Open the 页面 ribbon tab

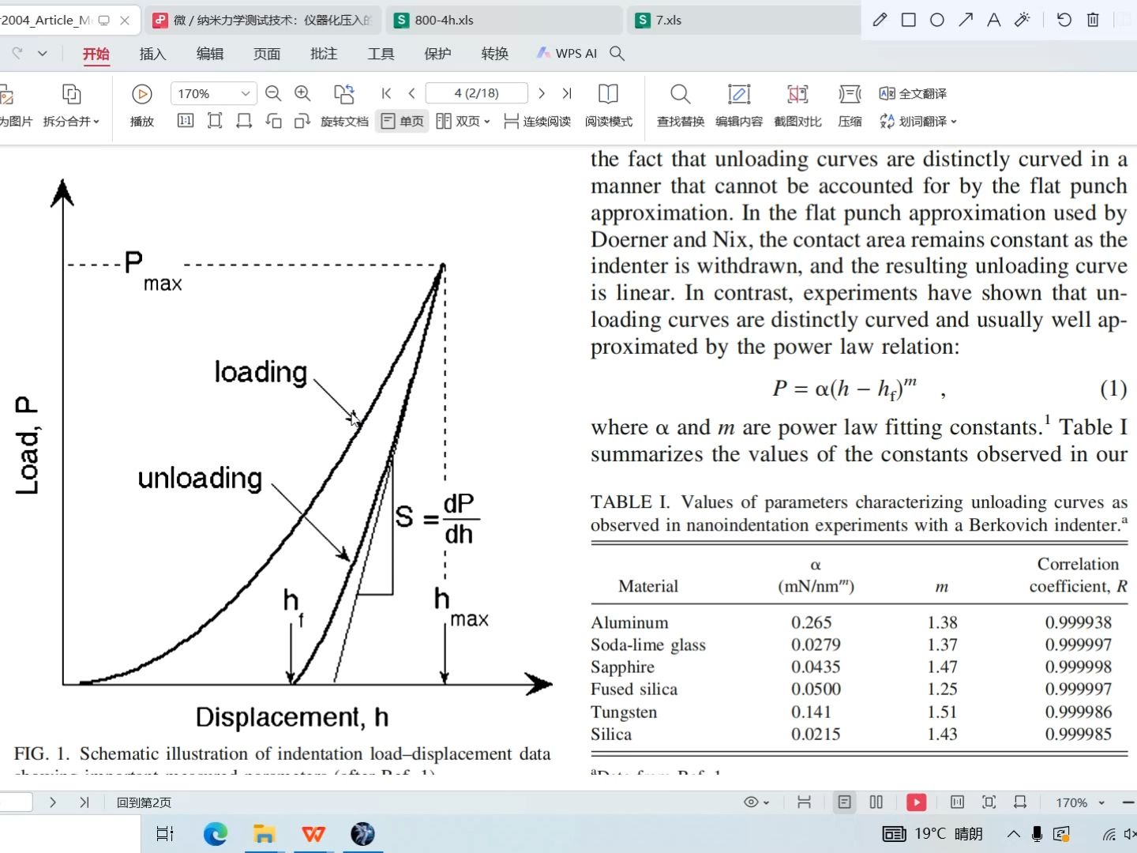tap(267, 54)
